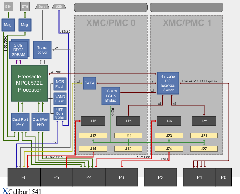Image resolution: width=240 pixels, height=194 pixels.
Task: Select the J11 connector
Action: coord(128,136)
